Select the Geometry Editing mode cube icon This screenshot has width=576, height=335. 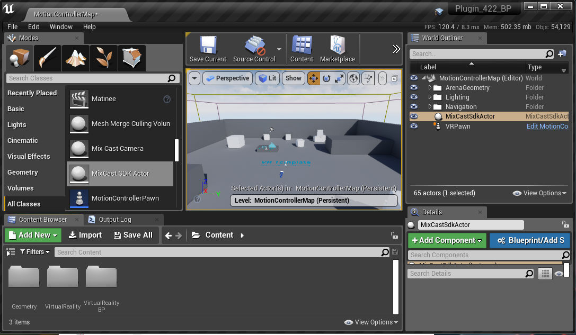[x=132, y=58]
